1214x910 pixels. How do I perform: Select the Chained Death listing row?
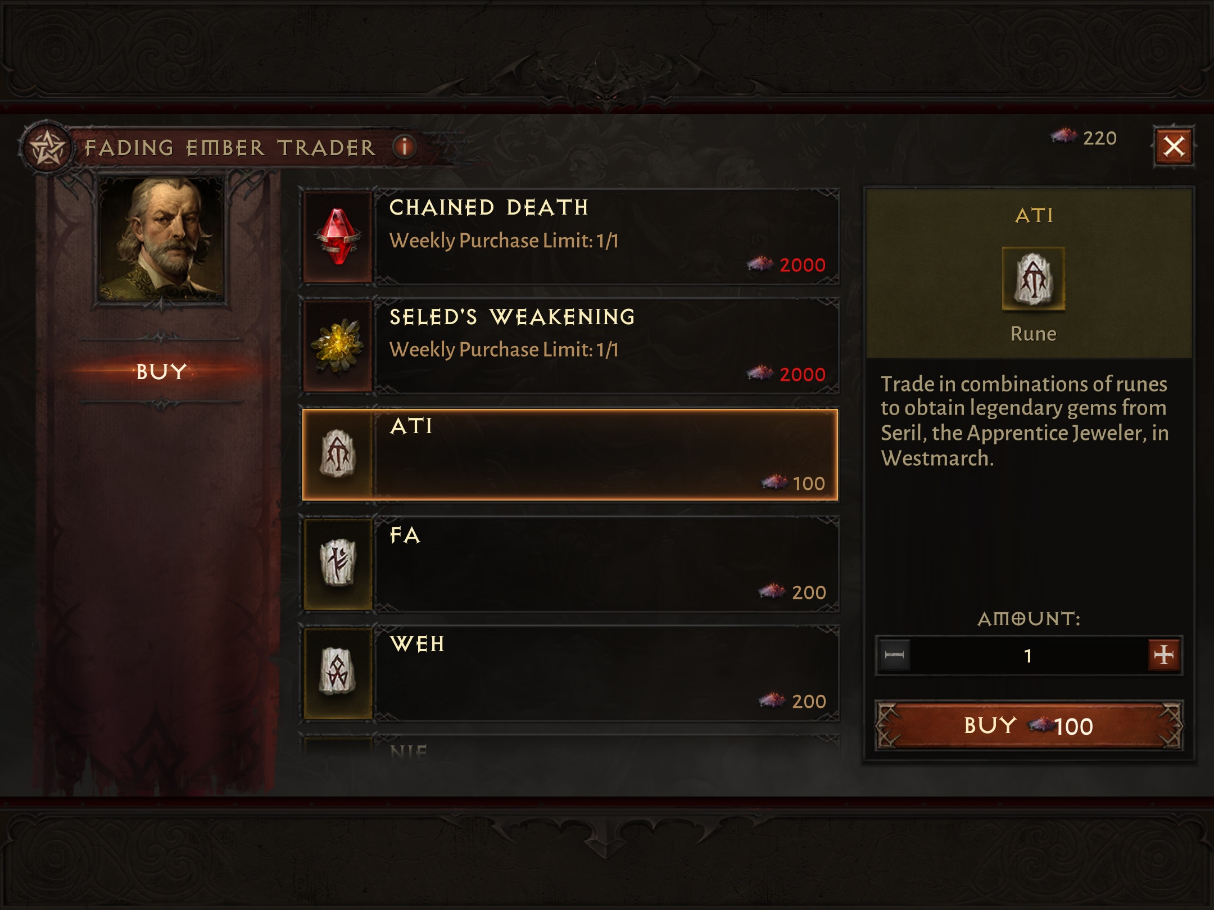tap(570, 236)
